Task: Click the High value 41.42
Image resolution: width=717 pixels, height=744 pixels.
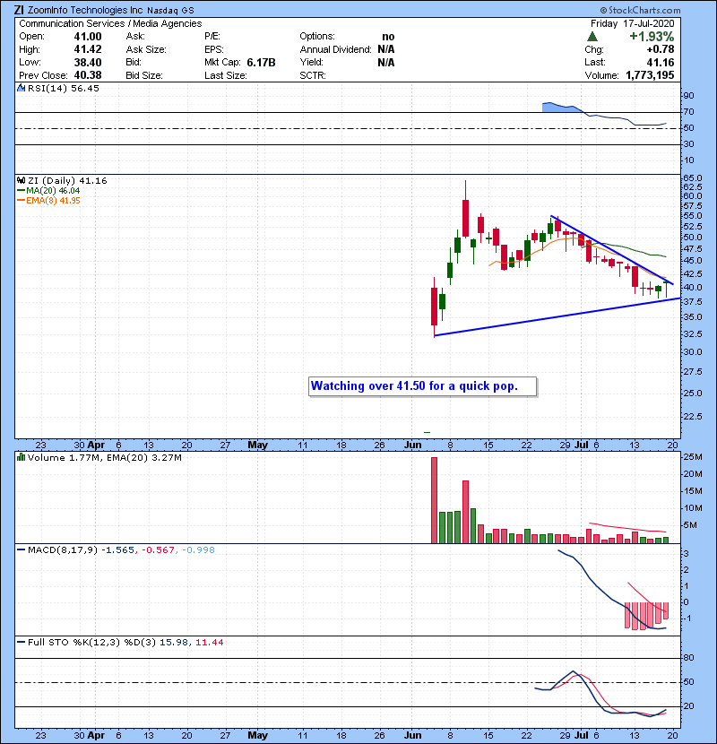Action: tap(88, 49)
